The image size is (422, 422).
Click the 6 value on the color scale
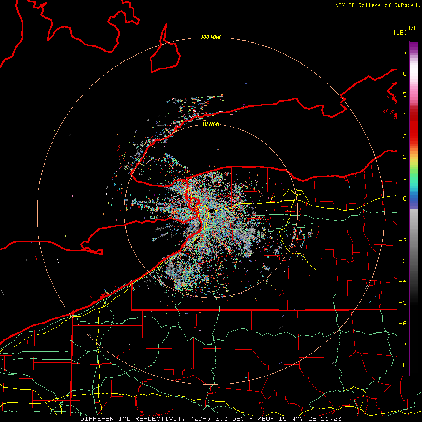point(405,74)
